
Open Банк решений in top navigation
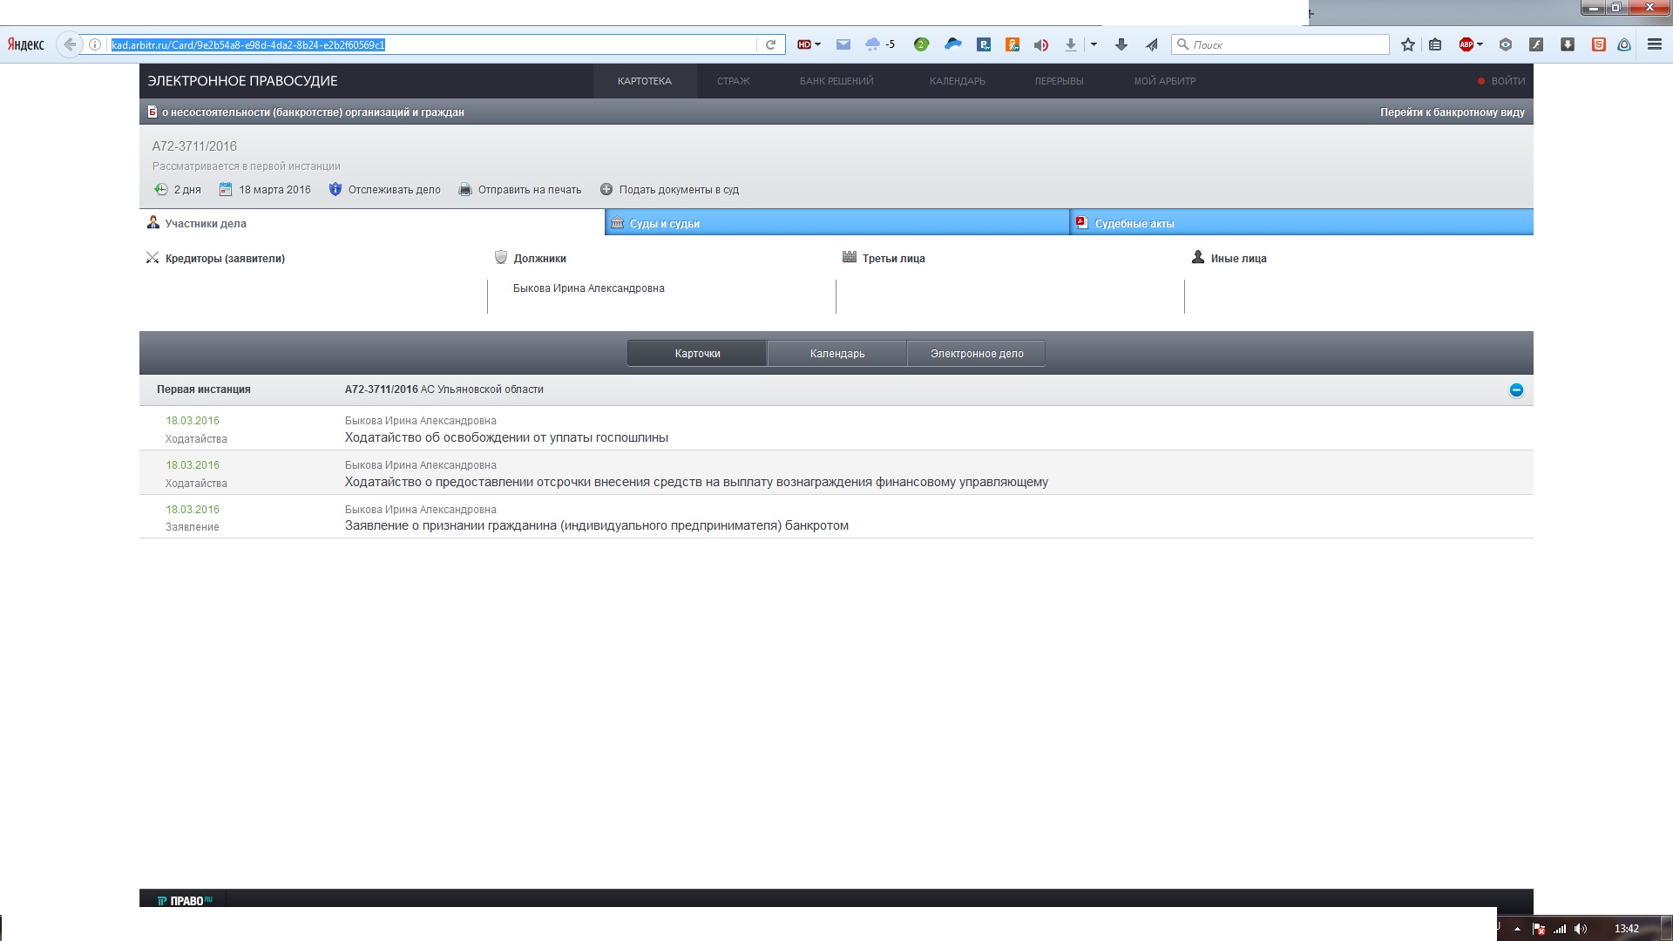836,81
